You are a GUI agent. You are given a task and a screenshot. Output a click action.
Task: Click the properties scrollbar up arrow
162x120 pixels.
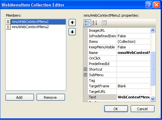(x=153, y=30)
